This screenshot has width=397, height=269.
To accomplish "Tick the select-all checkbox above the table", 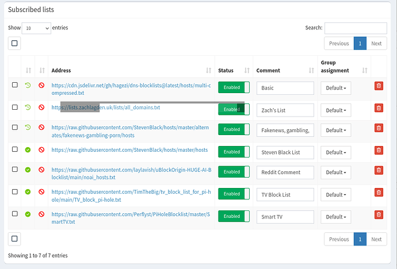I will click(x=14, y=43).
